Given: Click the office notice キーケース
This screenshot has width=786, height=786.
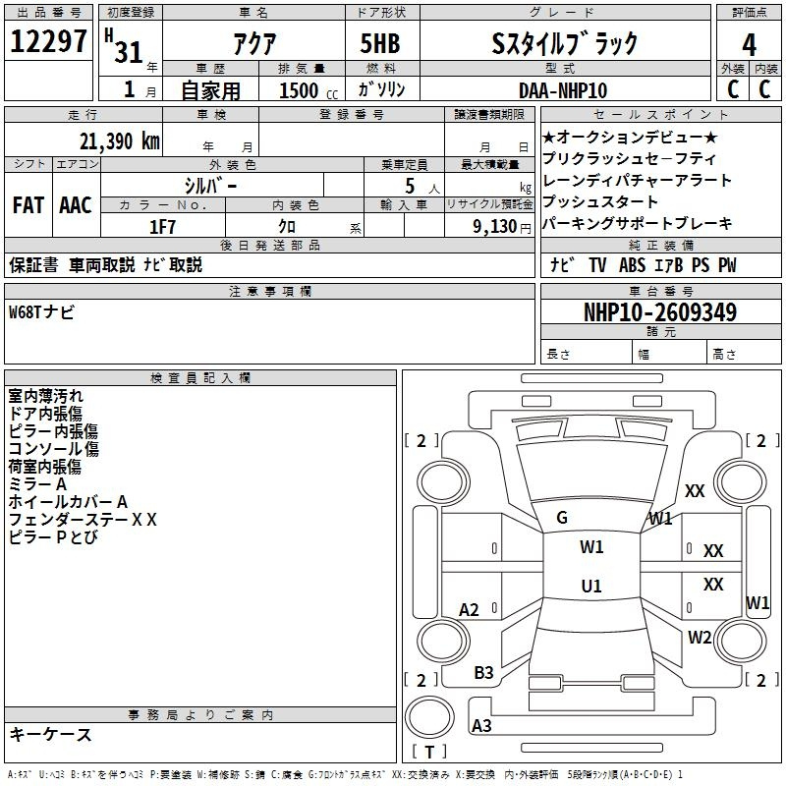Looking at the screenshot, I should click(x=51, y=735).
